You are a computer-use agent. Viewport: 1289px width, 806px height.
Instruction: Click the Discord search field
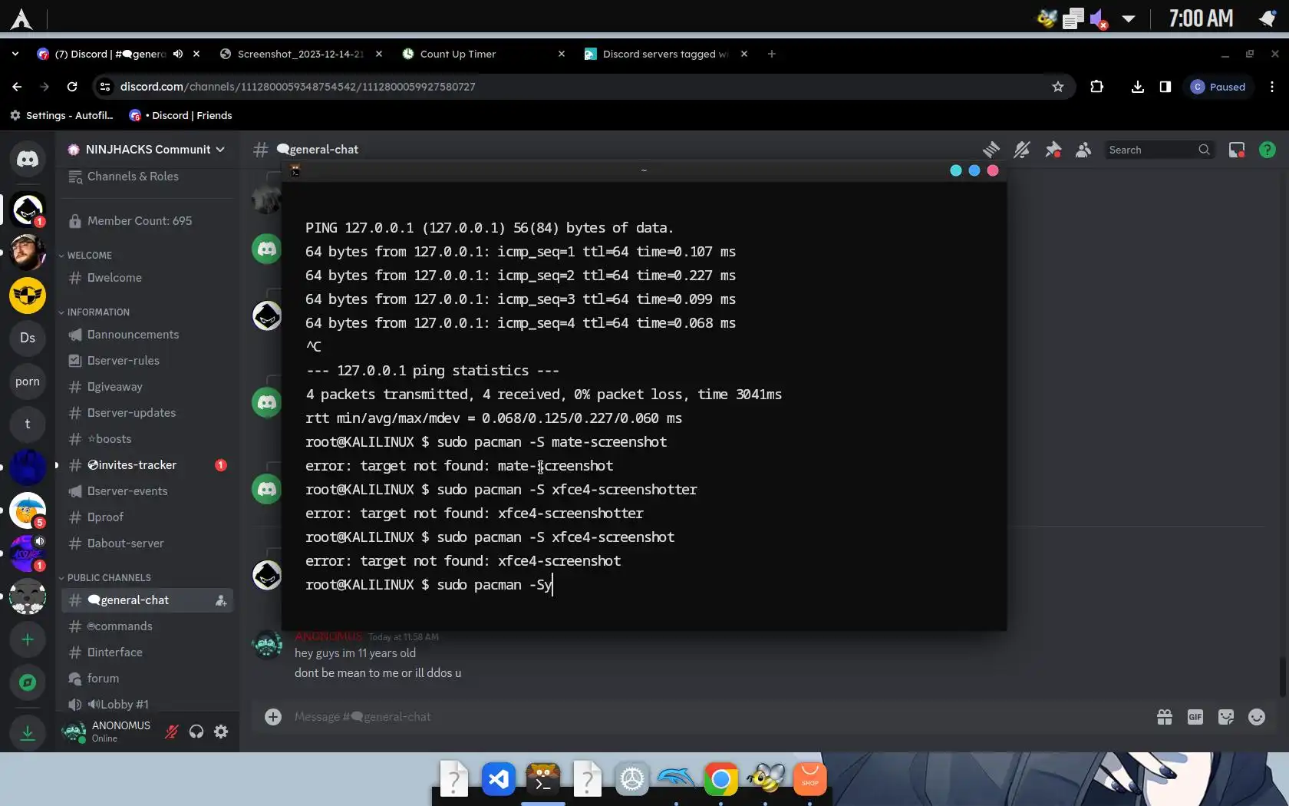[x=1159, y=150]
